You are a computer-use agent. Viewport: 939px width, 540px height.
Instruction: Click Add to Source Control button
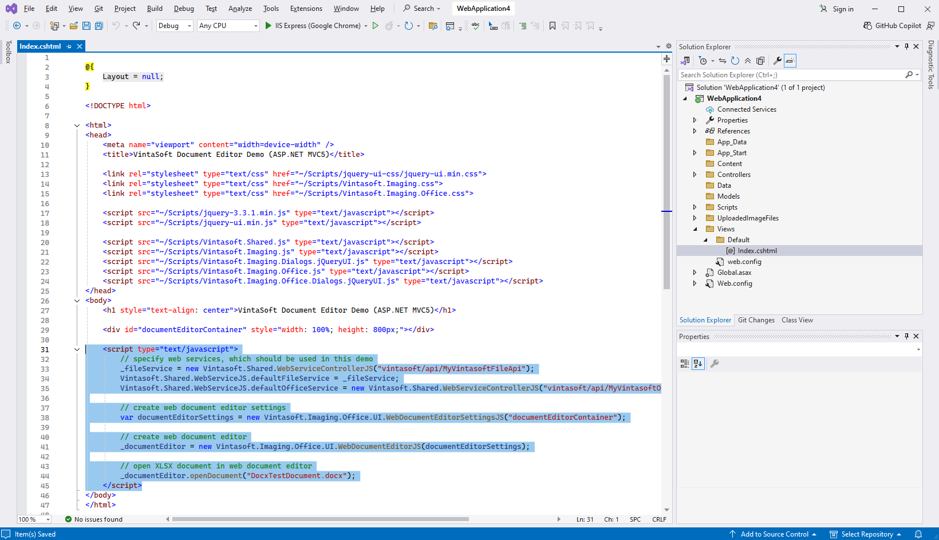pos(774,534)
